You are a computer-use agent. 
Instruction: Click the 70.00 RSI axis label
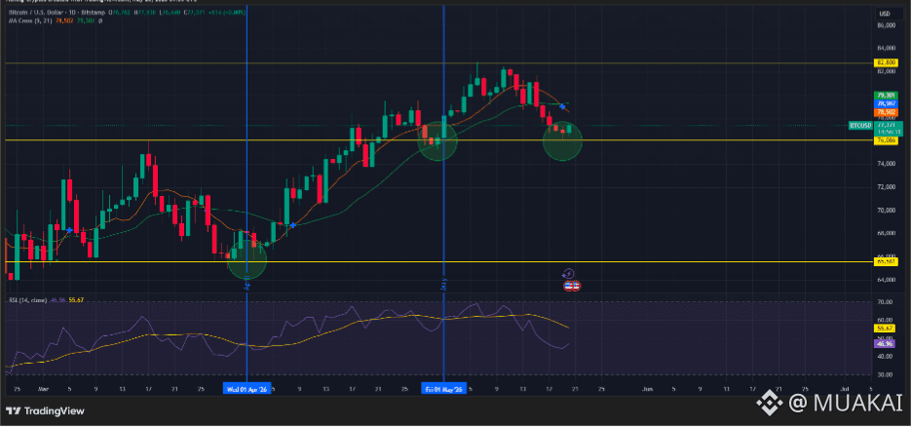tap(886, 302)
